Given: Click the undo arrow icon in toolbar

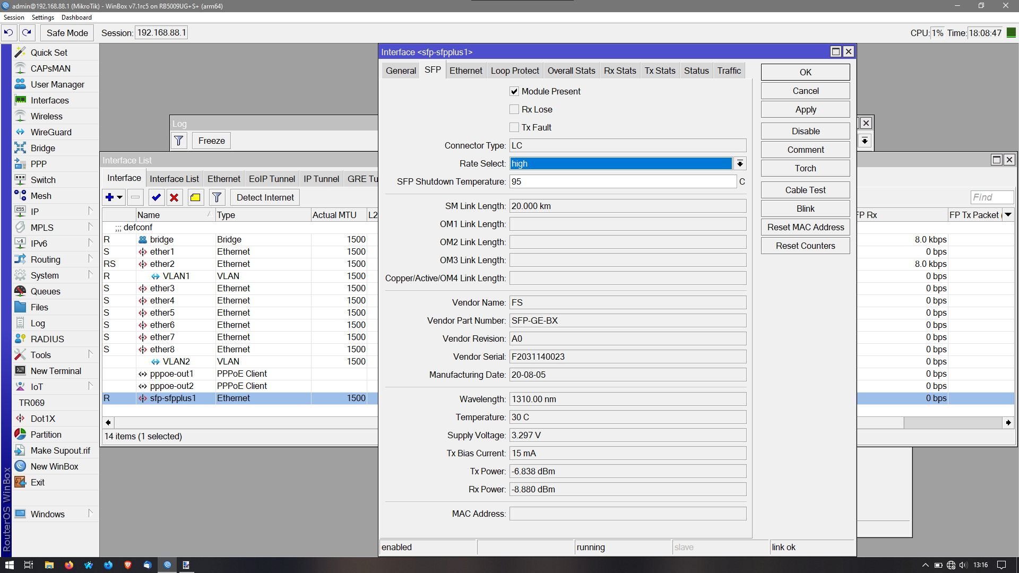Looking at the screenshot, I should pos(8,33).
